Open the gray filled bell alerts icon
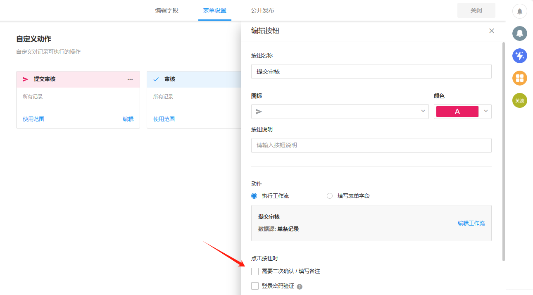533x295 pixels. [519, 33]
